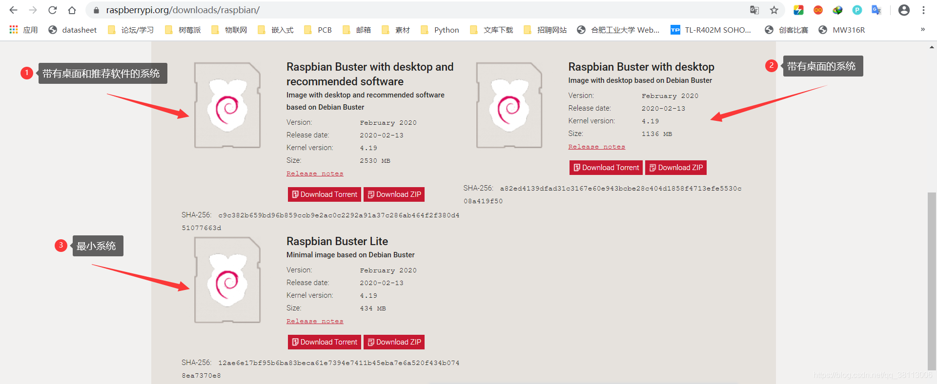The width and height of the screenshot is (937, 384).
Task: Click the text Minimal image based on Debian Buster
Action: pyautogui.click(x=350, y=255)
